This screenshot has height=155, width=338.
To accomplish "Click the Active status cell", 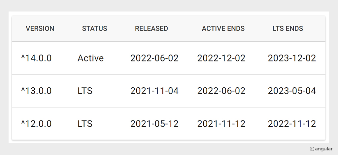I will 90,58.
